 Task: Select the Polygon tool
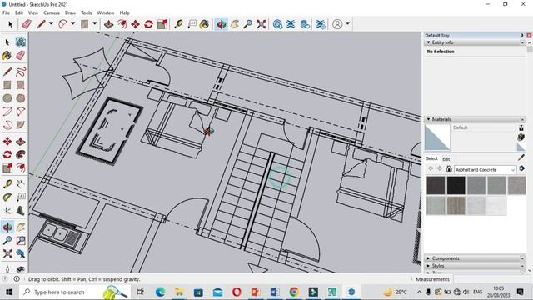(x=20, y=98)
